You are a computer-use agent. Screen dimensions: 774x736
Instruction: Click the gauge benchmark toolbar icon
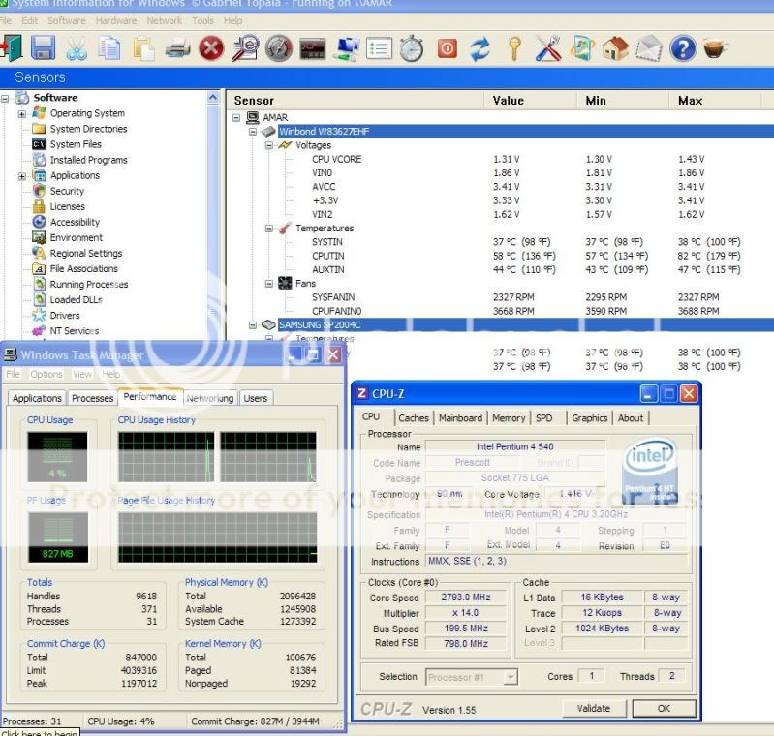click(x=279, y=48)
